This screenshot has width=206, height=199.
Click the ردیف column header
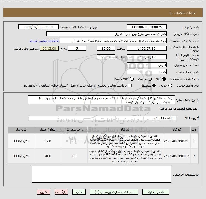pyautogui.click(x=194, y=130)
